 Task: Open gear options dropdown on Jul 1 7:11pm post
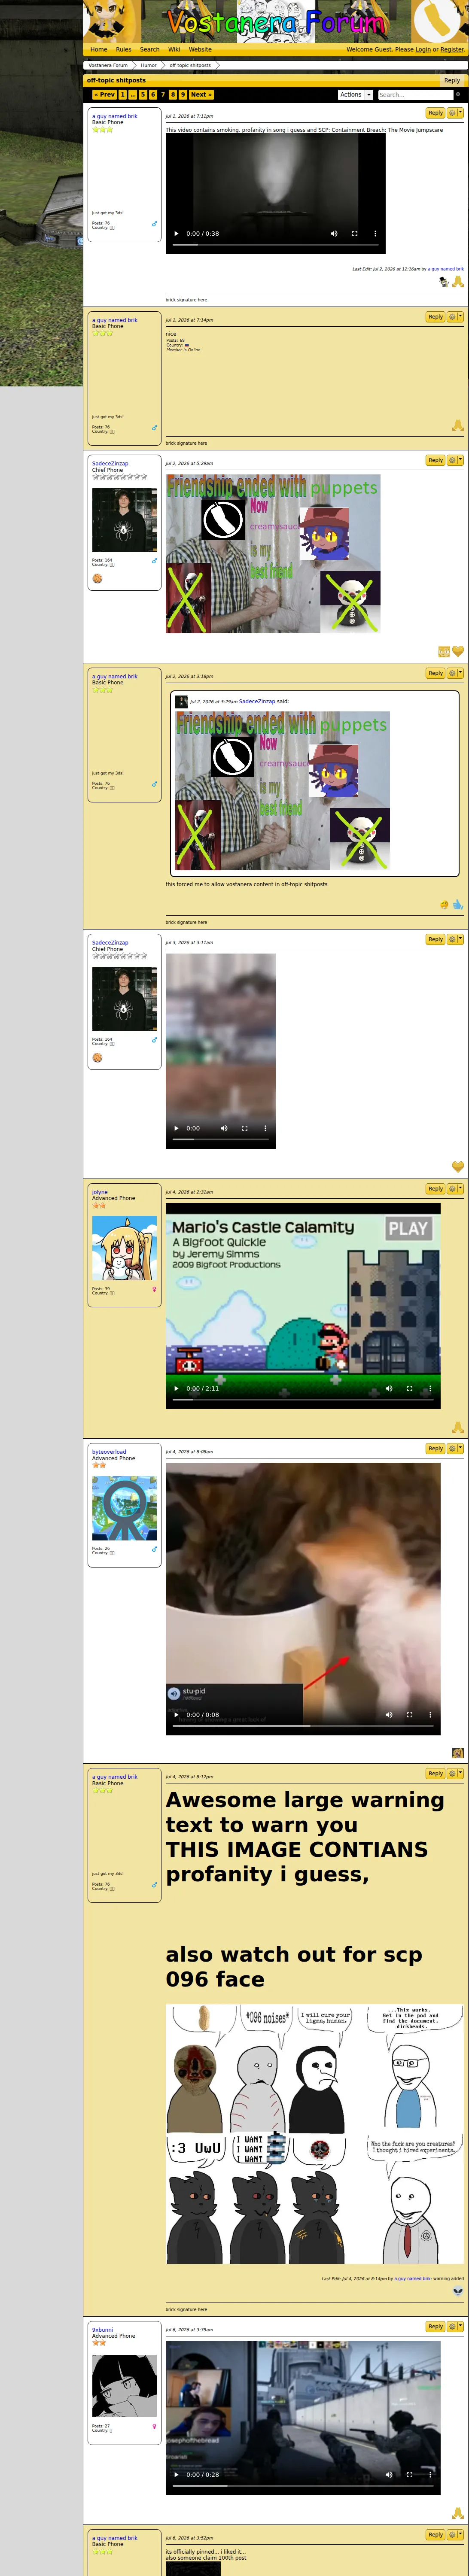pyautogui.click(x=455, y=113)
